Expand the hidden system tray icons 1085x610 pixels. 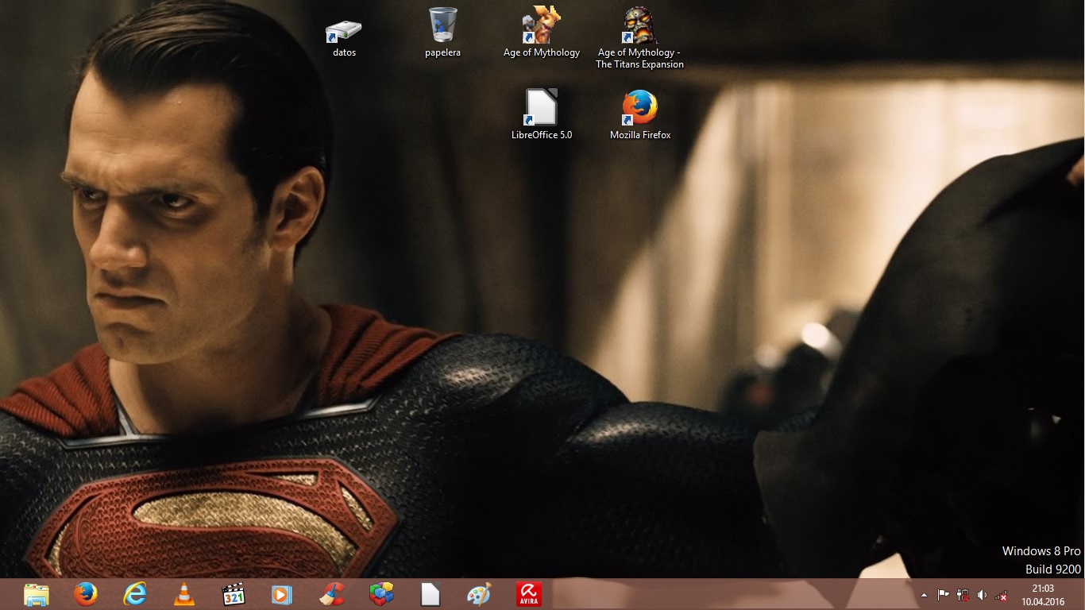[x=924, y=595]
